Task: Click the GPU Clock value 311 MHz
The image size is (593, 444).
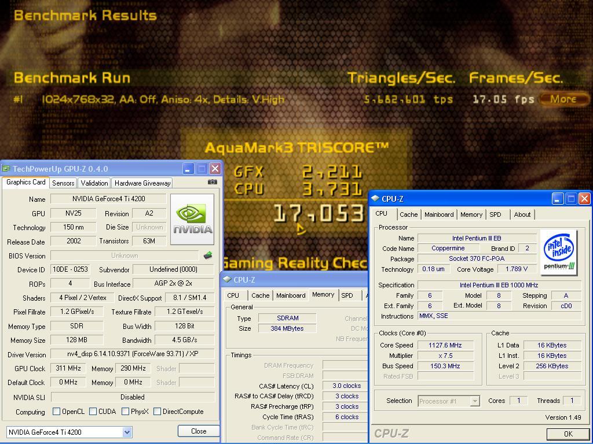Action: [68, 368]
